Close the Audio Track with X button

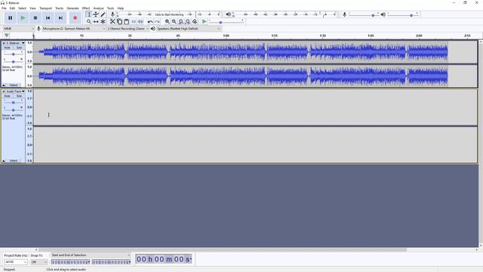coord(4,91)
